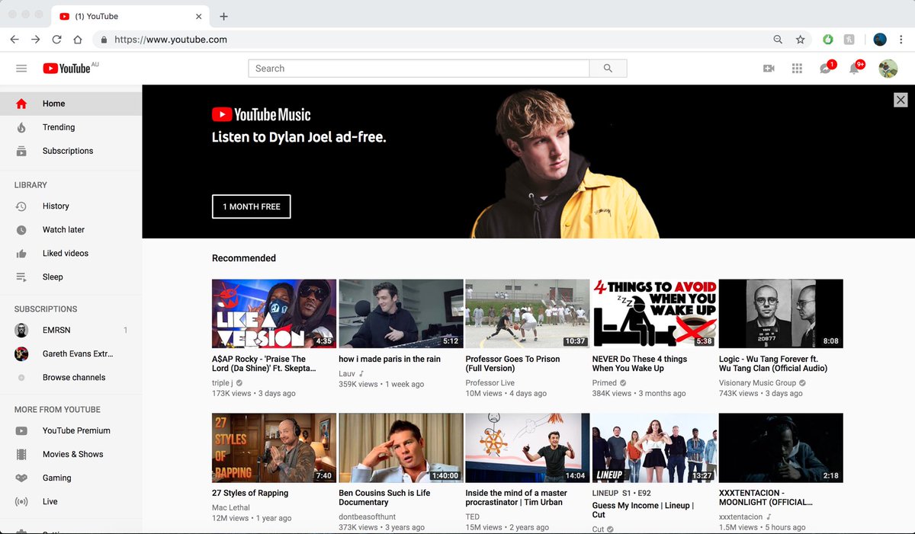
Task: Open History in the library
Action: [x=71, y=206]
